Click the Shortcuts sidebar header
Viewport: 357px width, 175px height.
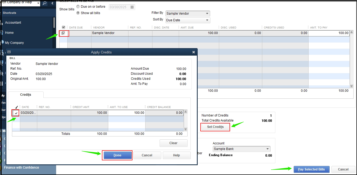pos(9,13)
